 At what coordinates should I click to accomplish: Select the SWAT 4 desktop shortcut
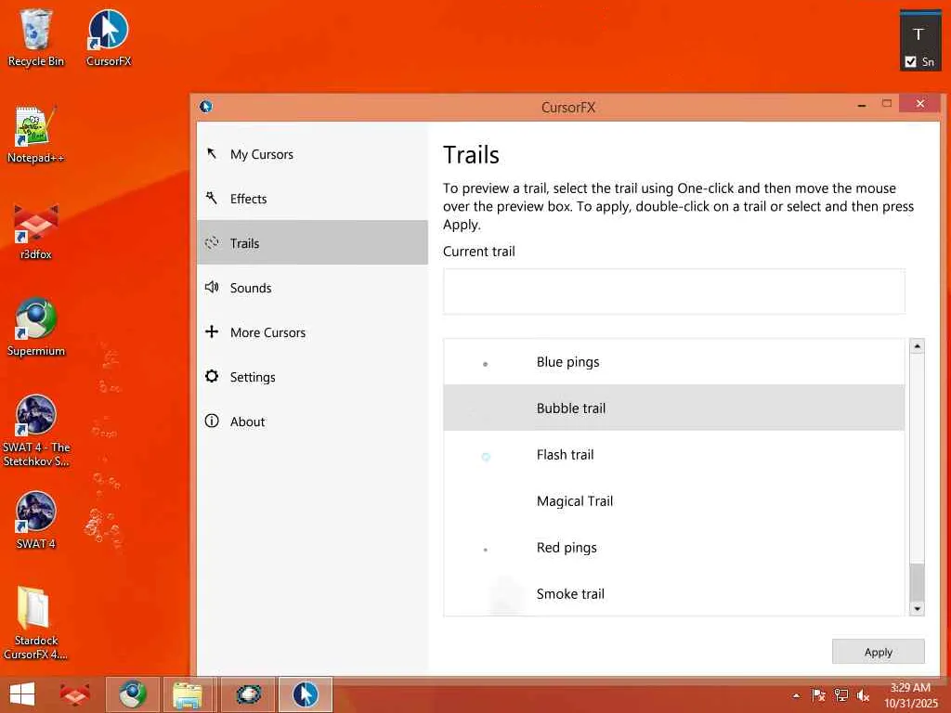[36, 520]
